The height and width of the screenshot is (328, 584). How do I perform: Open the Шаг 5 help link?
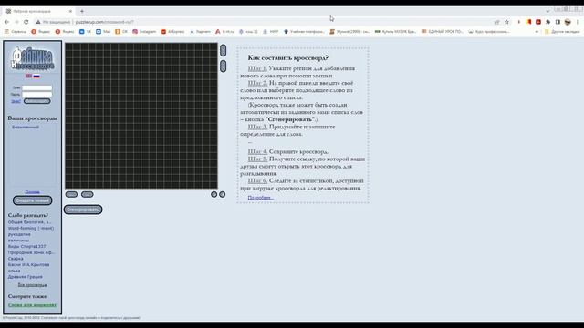[x=257, y=159]
